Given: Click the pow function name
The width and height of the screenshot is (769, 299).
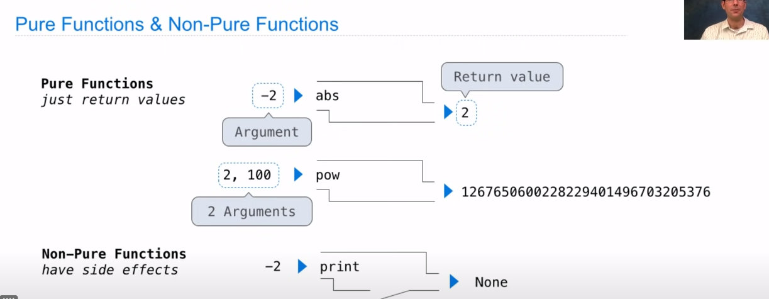Looking at the screenshot, I should point(328,175).
